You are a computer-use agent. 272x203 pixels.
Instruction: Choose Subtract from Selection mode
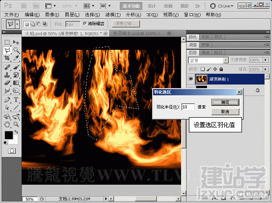[x=38, y=24]
